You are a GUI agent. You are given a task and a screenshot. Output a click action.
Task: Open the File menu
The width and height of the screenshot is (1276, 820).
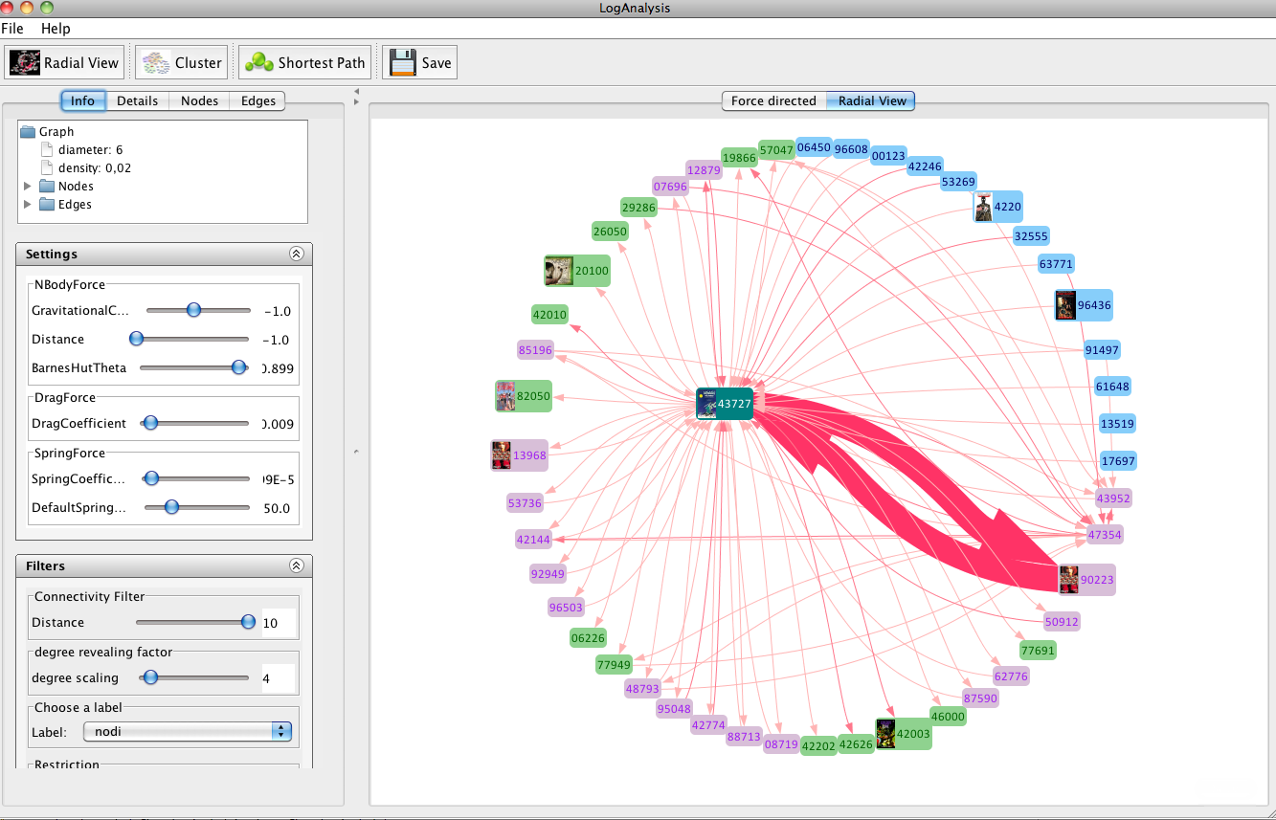click(12, 29)
